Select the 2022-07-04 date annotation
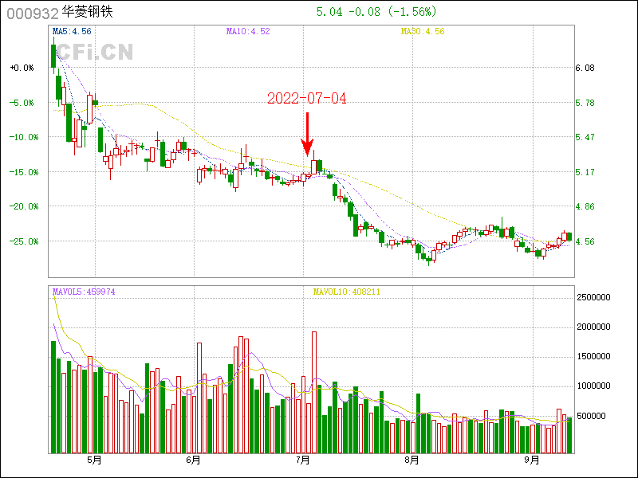 [x=306, y=98]
